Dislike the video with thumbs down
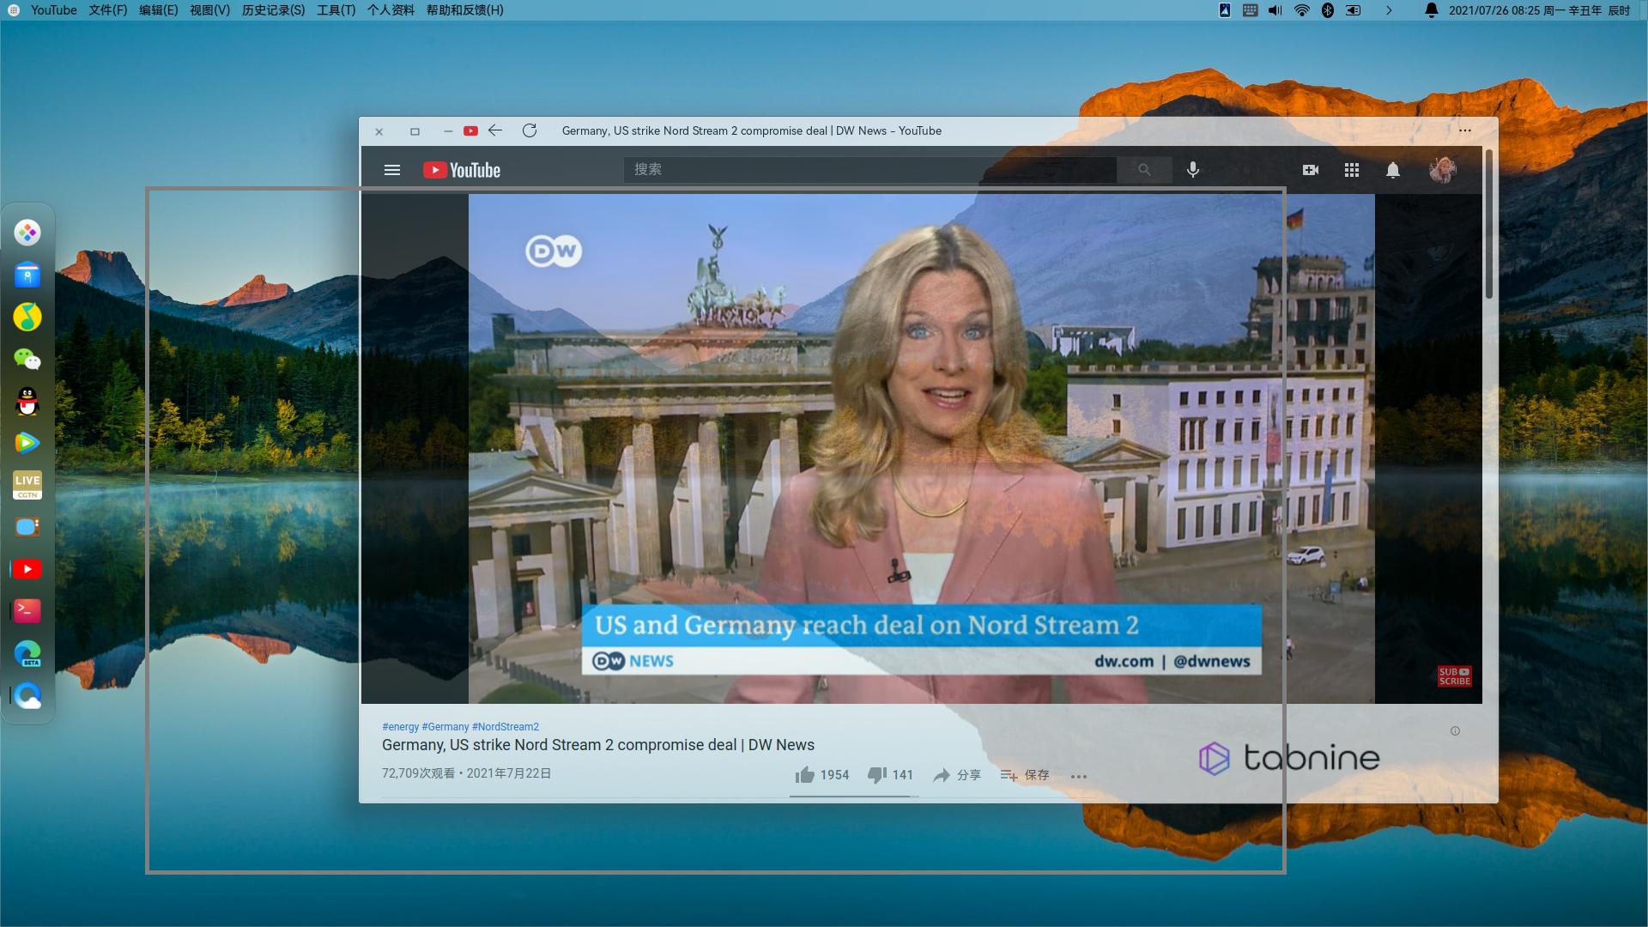Screen dimensions: 1648x927 tap(876, 775)
